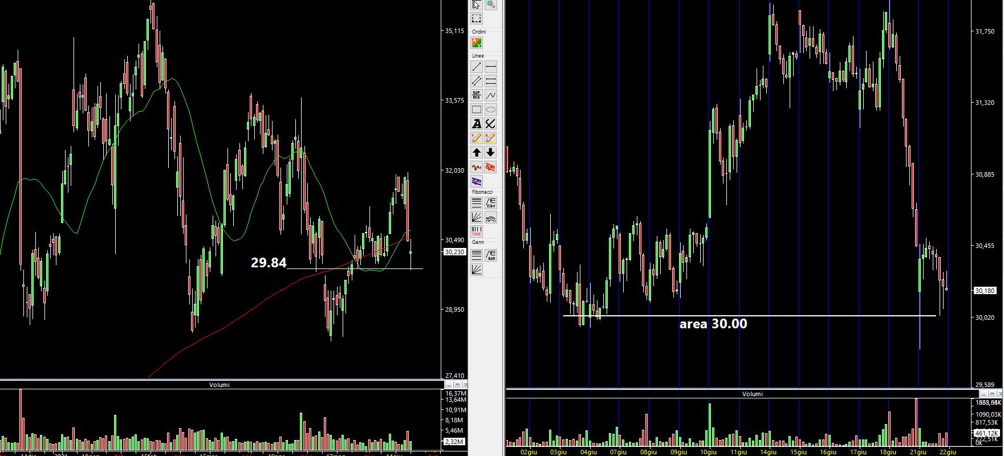
Task: Select the diagonal trend line tool
Action: point(477,67)
